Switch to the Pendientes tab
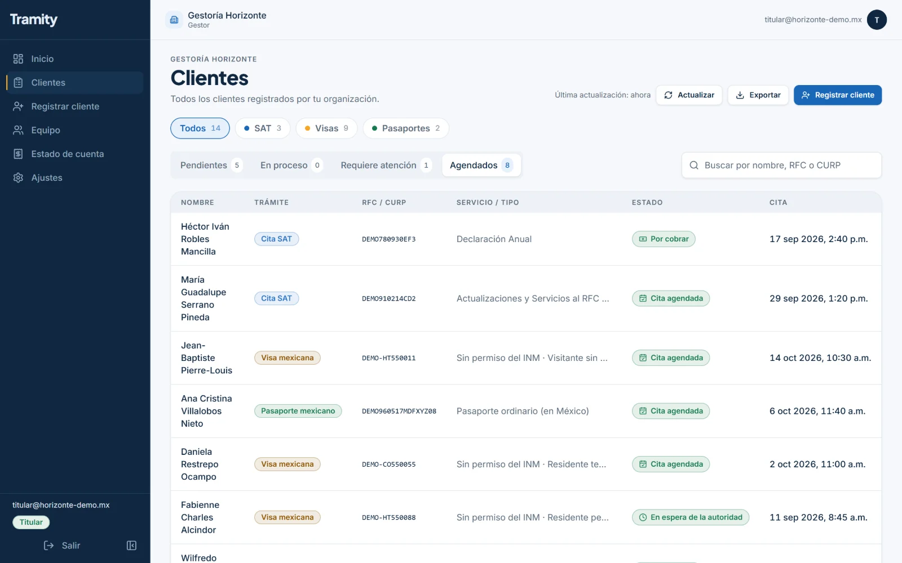This screenshot has height=563, width=902. click(x=211, y=165)
